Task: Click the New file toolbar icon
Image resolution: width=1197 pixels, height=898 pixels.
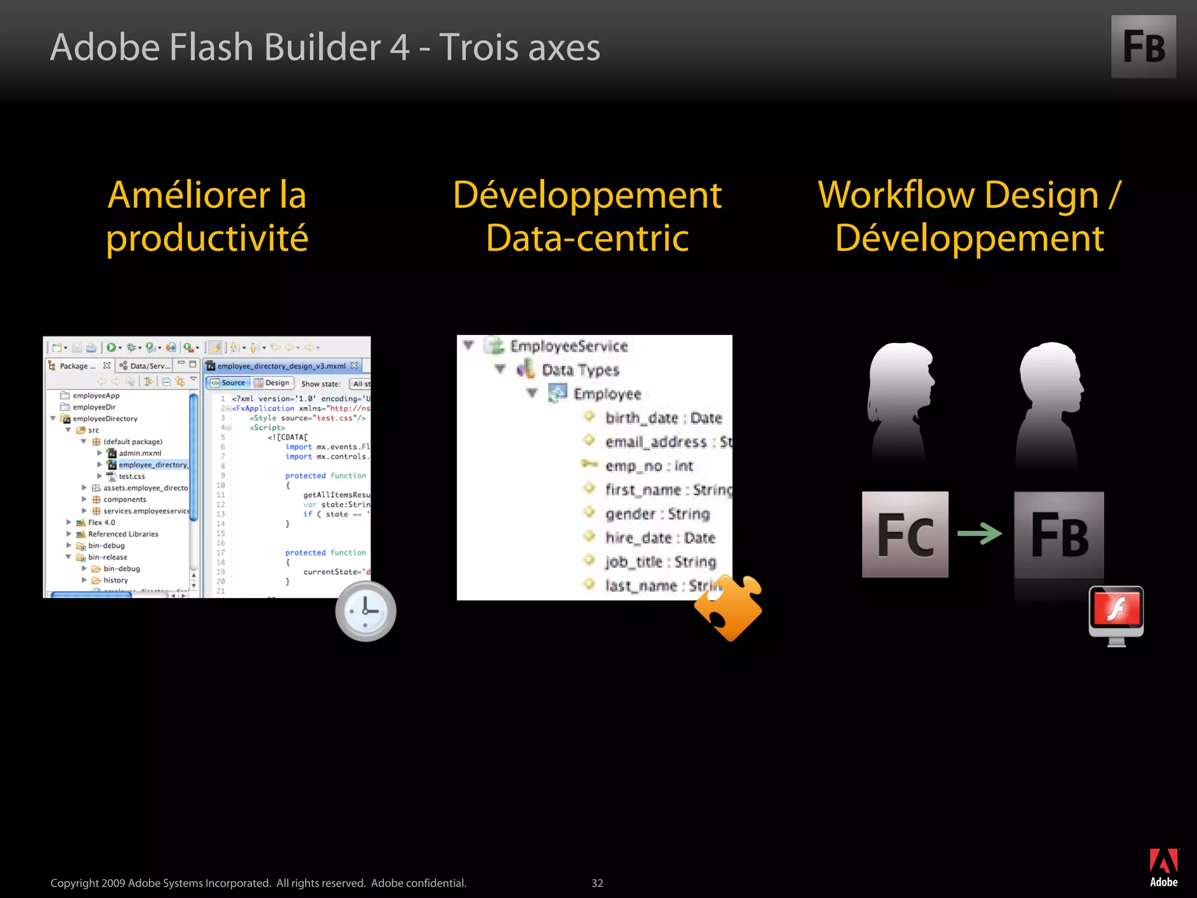Action: click(x=57, y=347)
